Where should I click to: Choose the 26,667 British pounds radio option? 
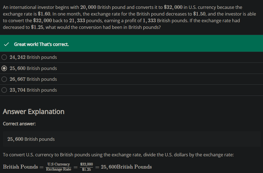[4, 79]
